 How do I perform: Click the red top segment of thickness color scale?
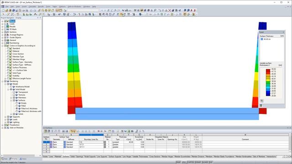[x=268, y=70]
